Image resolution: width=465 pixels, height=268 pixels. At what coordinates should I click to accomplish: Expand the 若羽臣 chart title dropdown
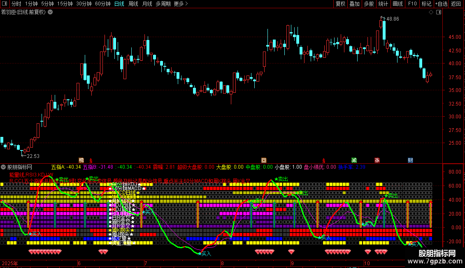click(51, 12)
